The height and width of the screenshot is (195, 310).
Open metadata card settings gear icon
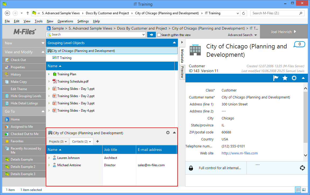(294, 78)
